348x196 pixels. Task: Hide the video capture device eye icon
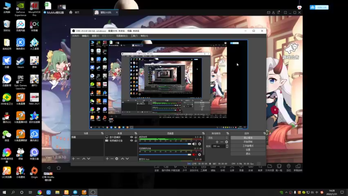pos(131,141)
